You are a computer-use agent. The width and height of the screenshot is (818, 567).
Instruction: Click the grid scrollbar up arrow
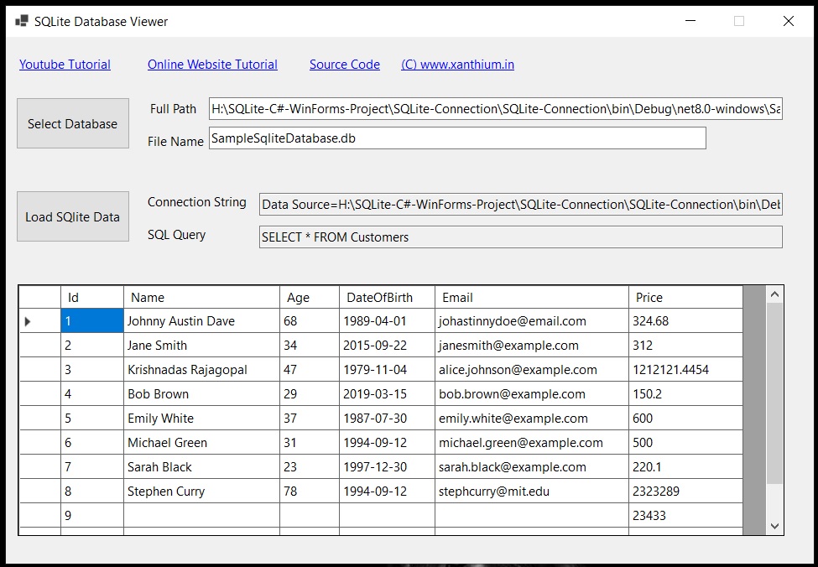(774, 294)
